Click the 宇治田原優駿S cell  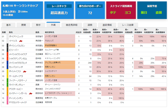(x=60, y=46)
